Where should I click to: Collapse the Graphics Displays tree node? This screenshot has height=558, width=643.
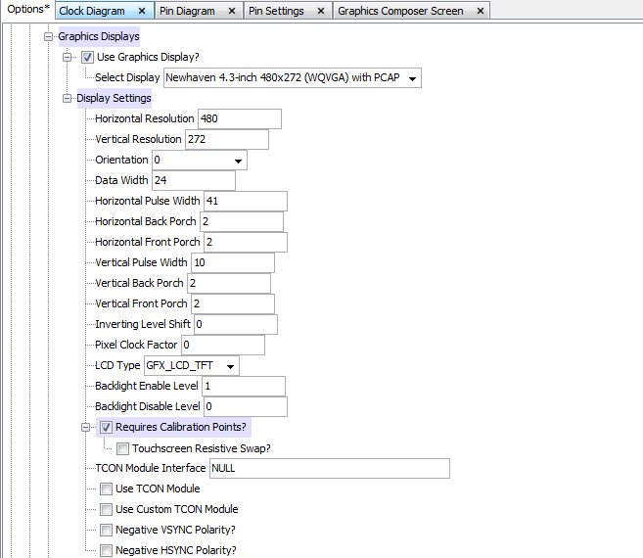pyautogui.click(x=48, y=37)
